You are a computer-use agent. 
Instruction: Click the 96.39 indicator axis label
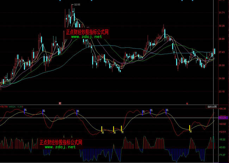point(222,109)
